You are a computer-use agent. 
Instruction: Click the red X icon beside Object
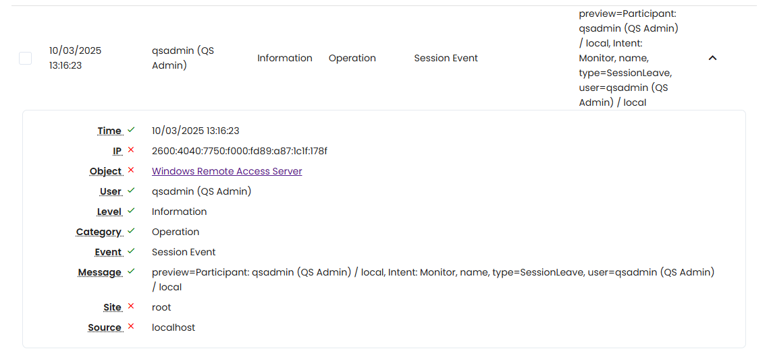tap(131, 170)
